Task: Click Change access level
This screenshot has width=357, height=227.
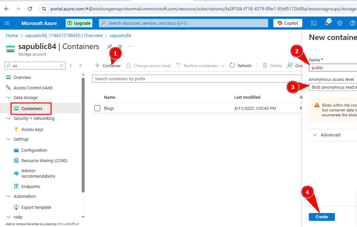Action: point(148,66)
